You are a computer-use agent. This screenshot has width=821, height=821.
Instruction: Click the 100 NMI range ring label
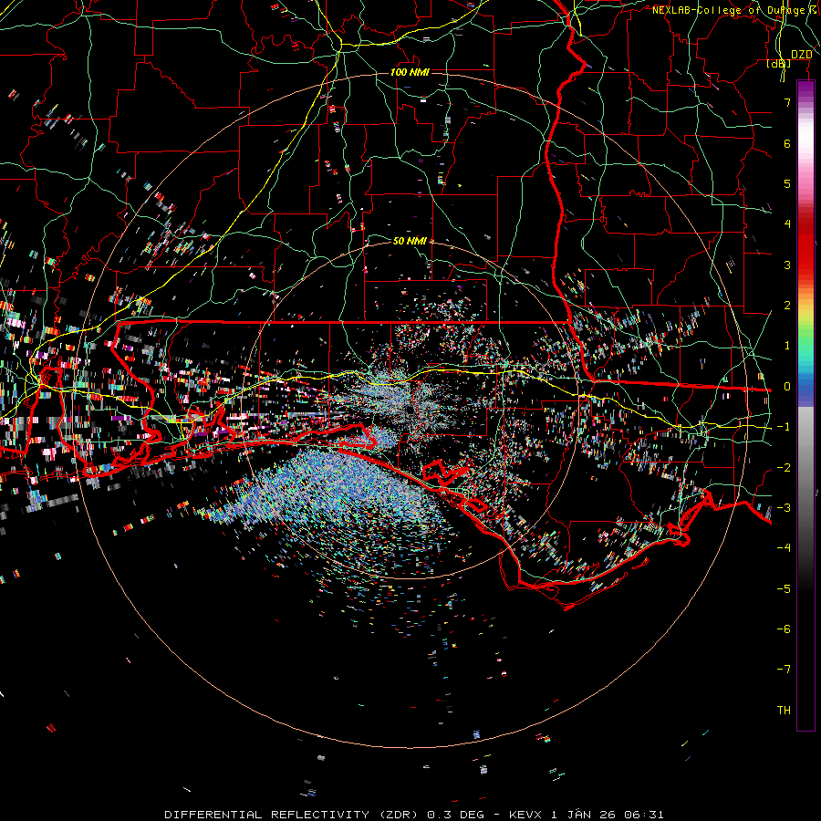coord(410,72)
